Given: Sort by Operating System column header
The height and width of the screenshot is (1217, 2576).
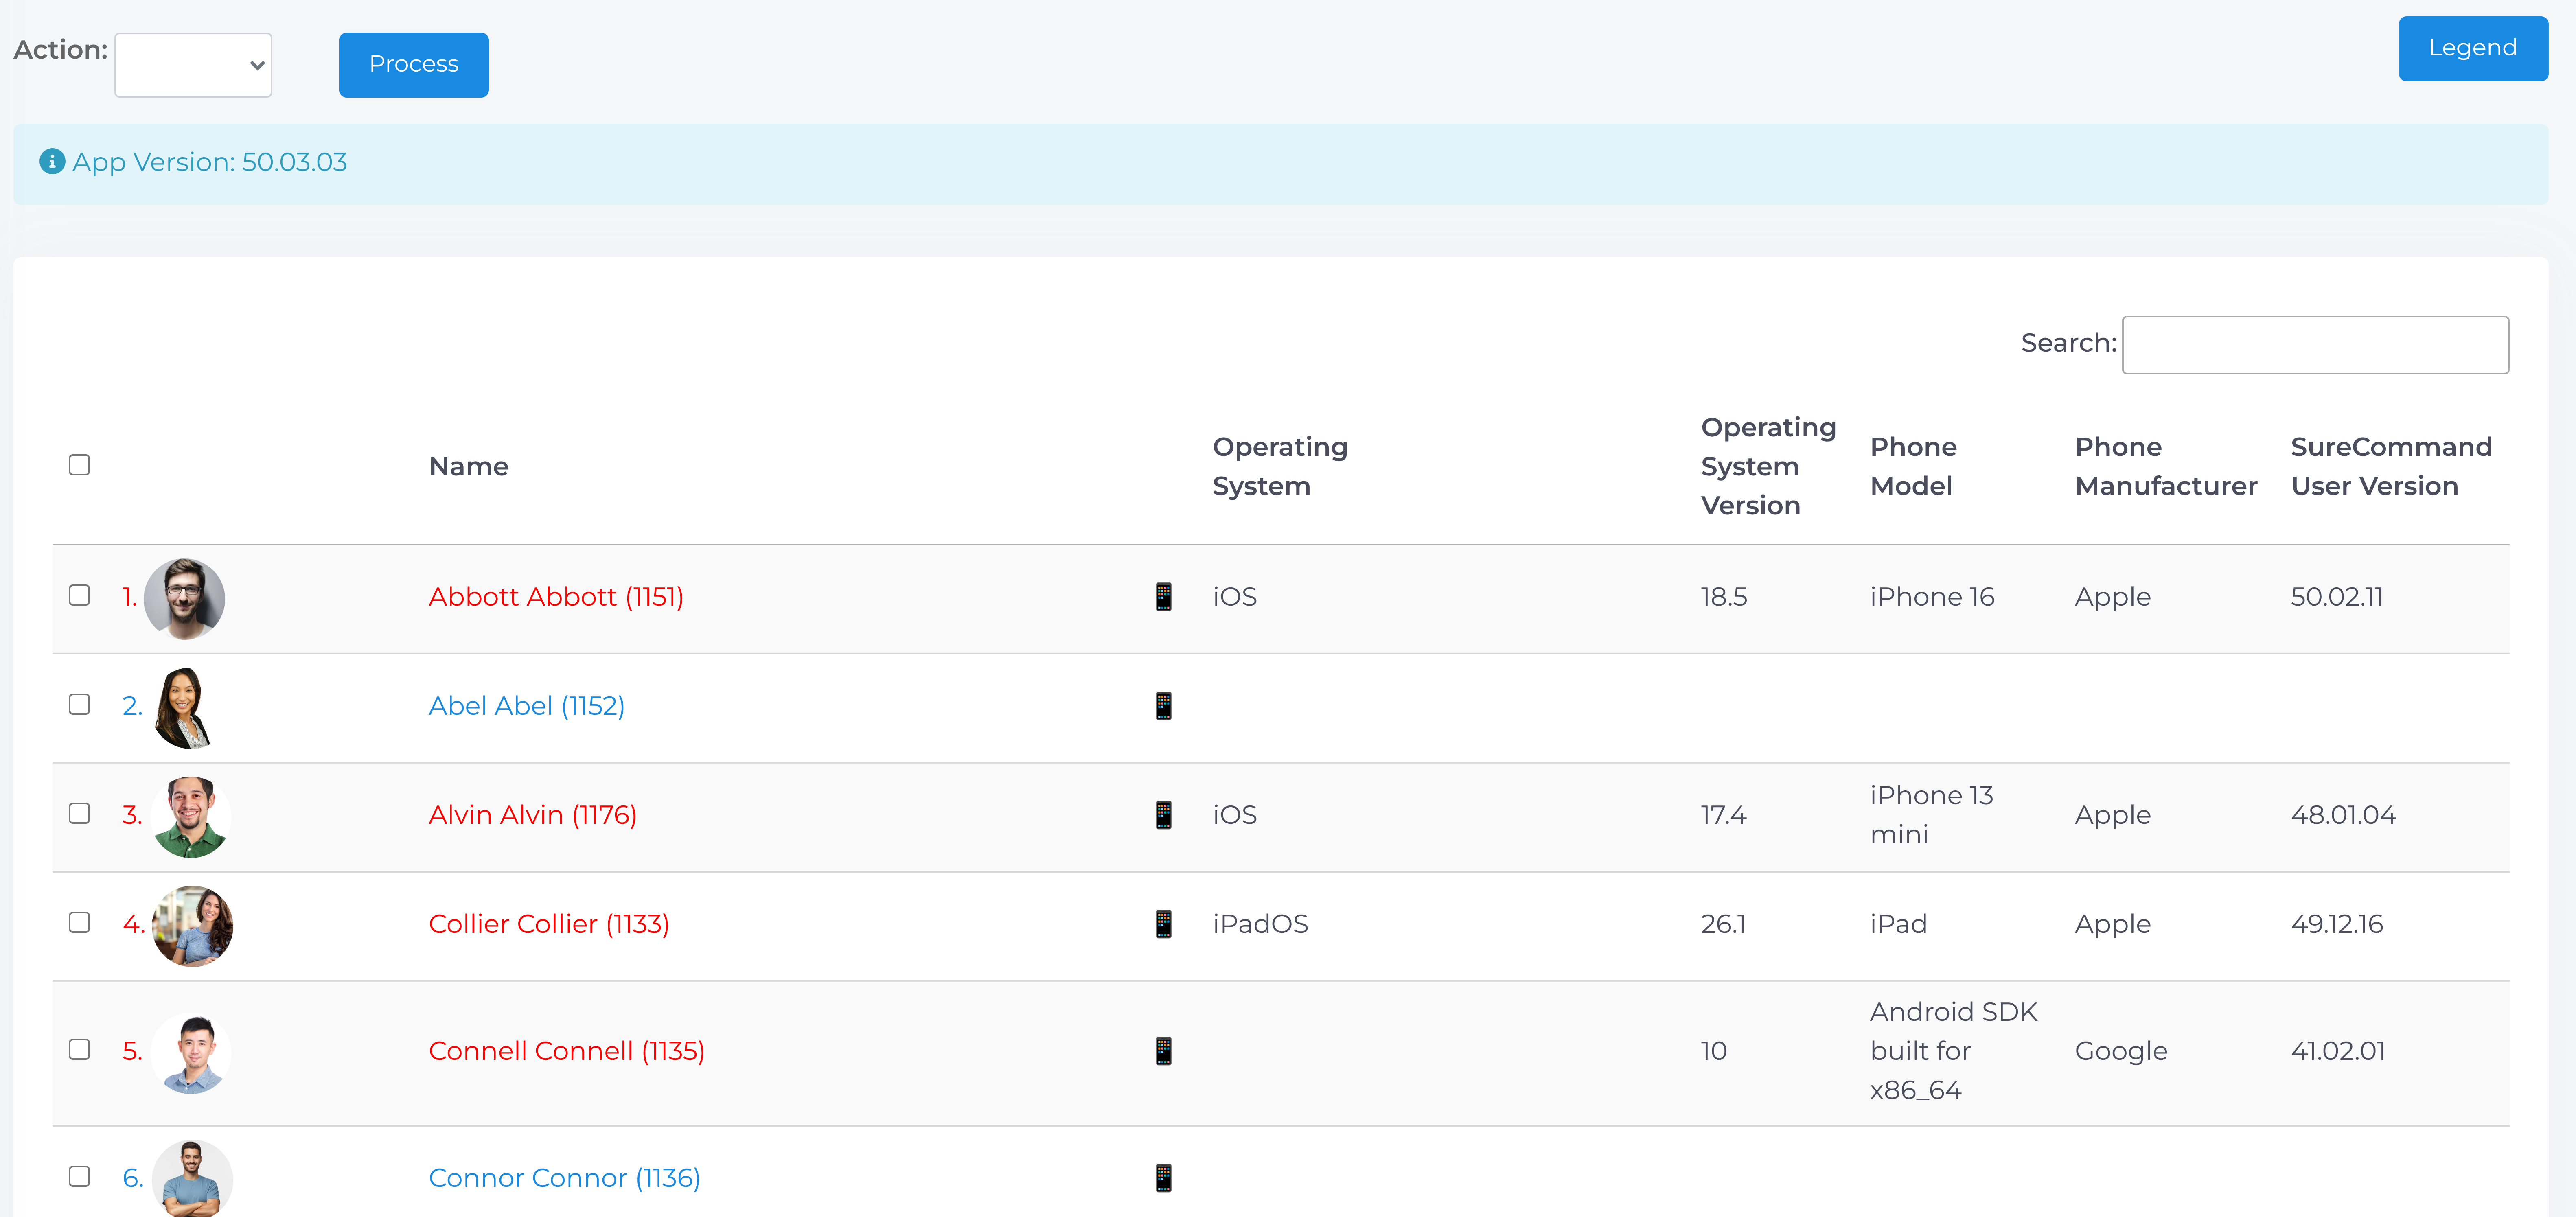Looking at the screenshot, I should coord(1279,466).
